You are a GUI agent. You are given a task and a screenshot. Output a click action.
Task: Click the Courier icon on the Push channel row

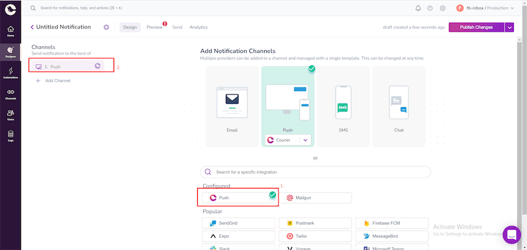click(x=97, y=66)
